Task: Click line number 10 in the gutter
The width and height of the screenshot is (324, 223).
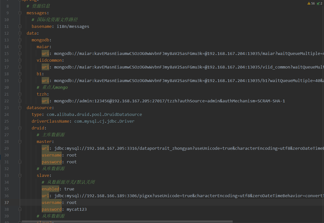Action: coord(6,20)
